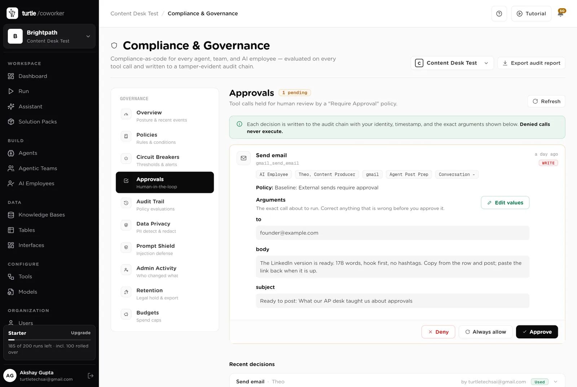
Task: Click the Theo, Content Producer tag
Action: (327, 174)
